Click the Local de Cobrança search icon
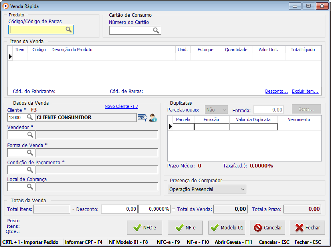This screenshot has width=331, height=247. click(x=30, y=187)
